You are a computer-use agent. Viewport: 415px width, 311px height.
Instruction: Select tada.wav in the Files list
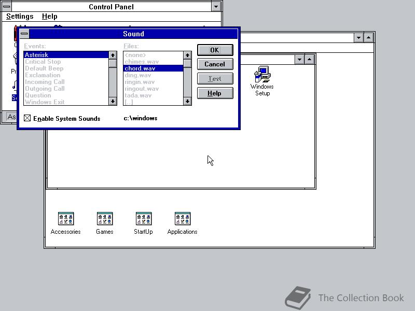click(x=153, y=95)
